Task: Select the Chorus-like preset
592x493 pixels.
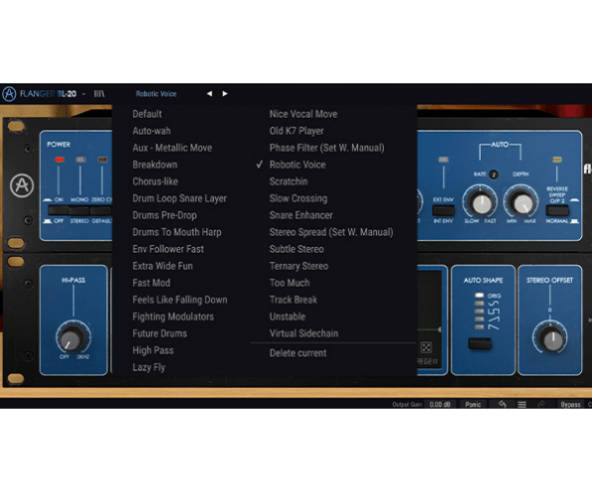Action: (155, 182)
